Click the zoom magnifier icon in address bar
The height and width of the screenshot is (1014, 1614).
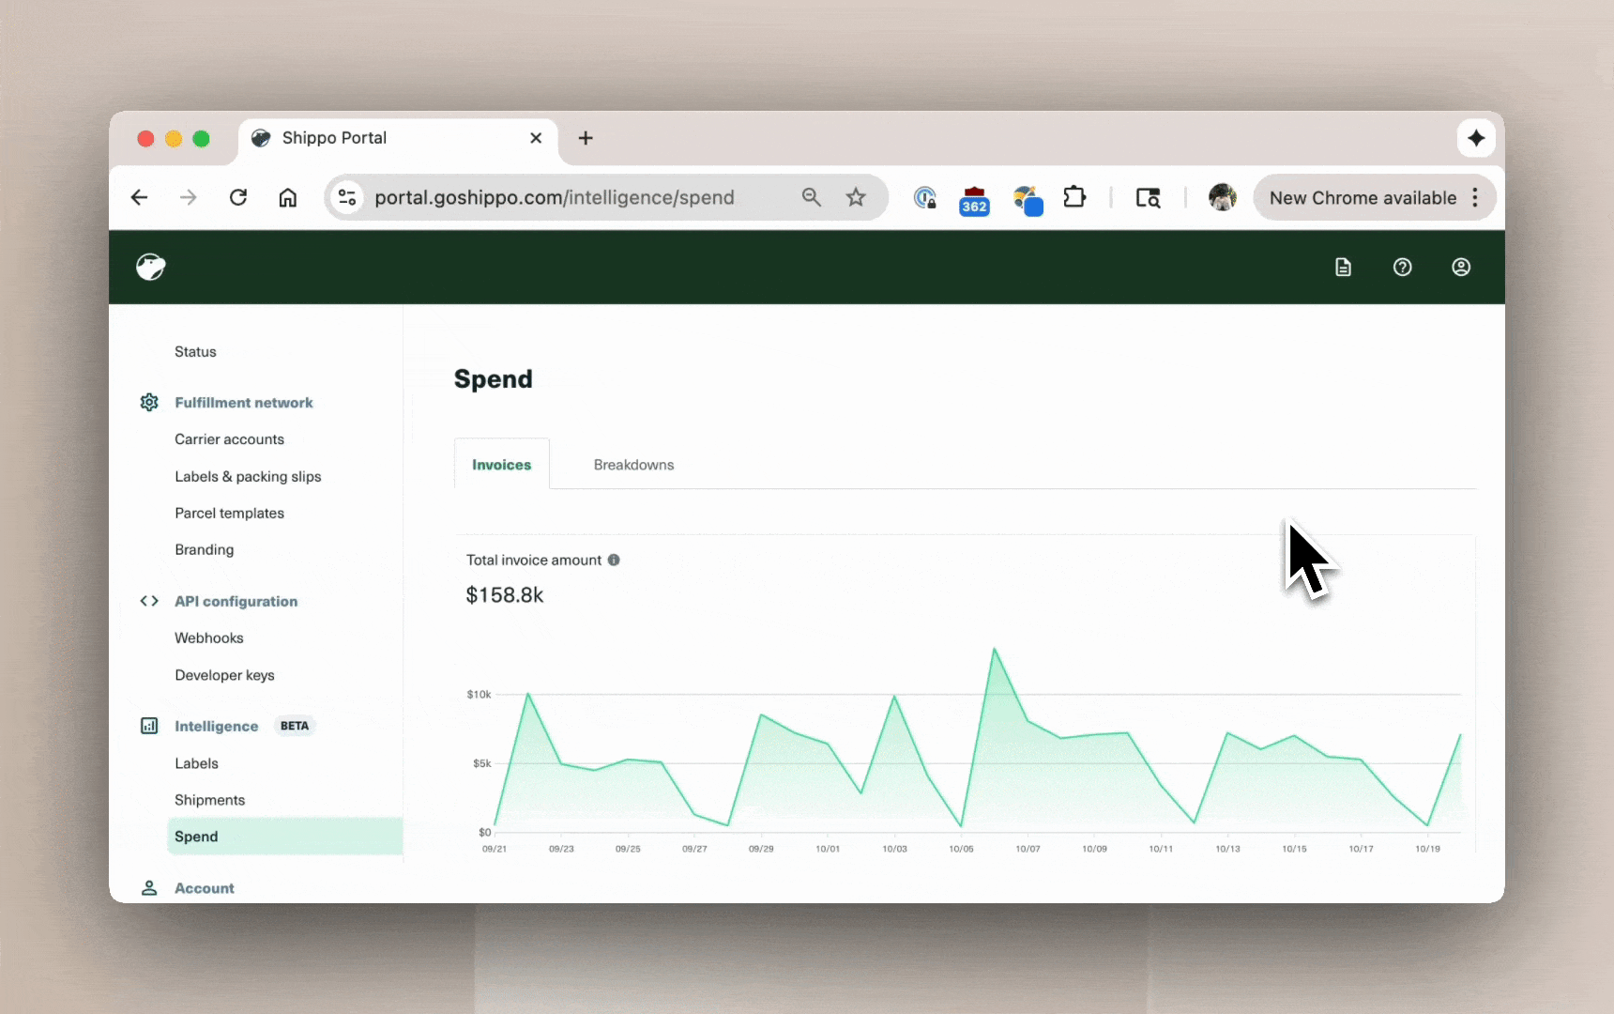(812, 197)
